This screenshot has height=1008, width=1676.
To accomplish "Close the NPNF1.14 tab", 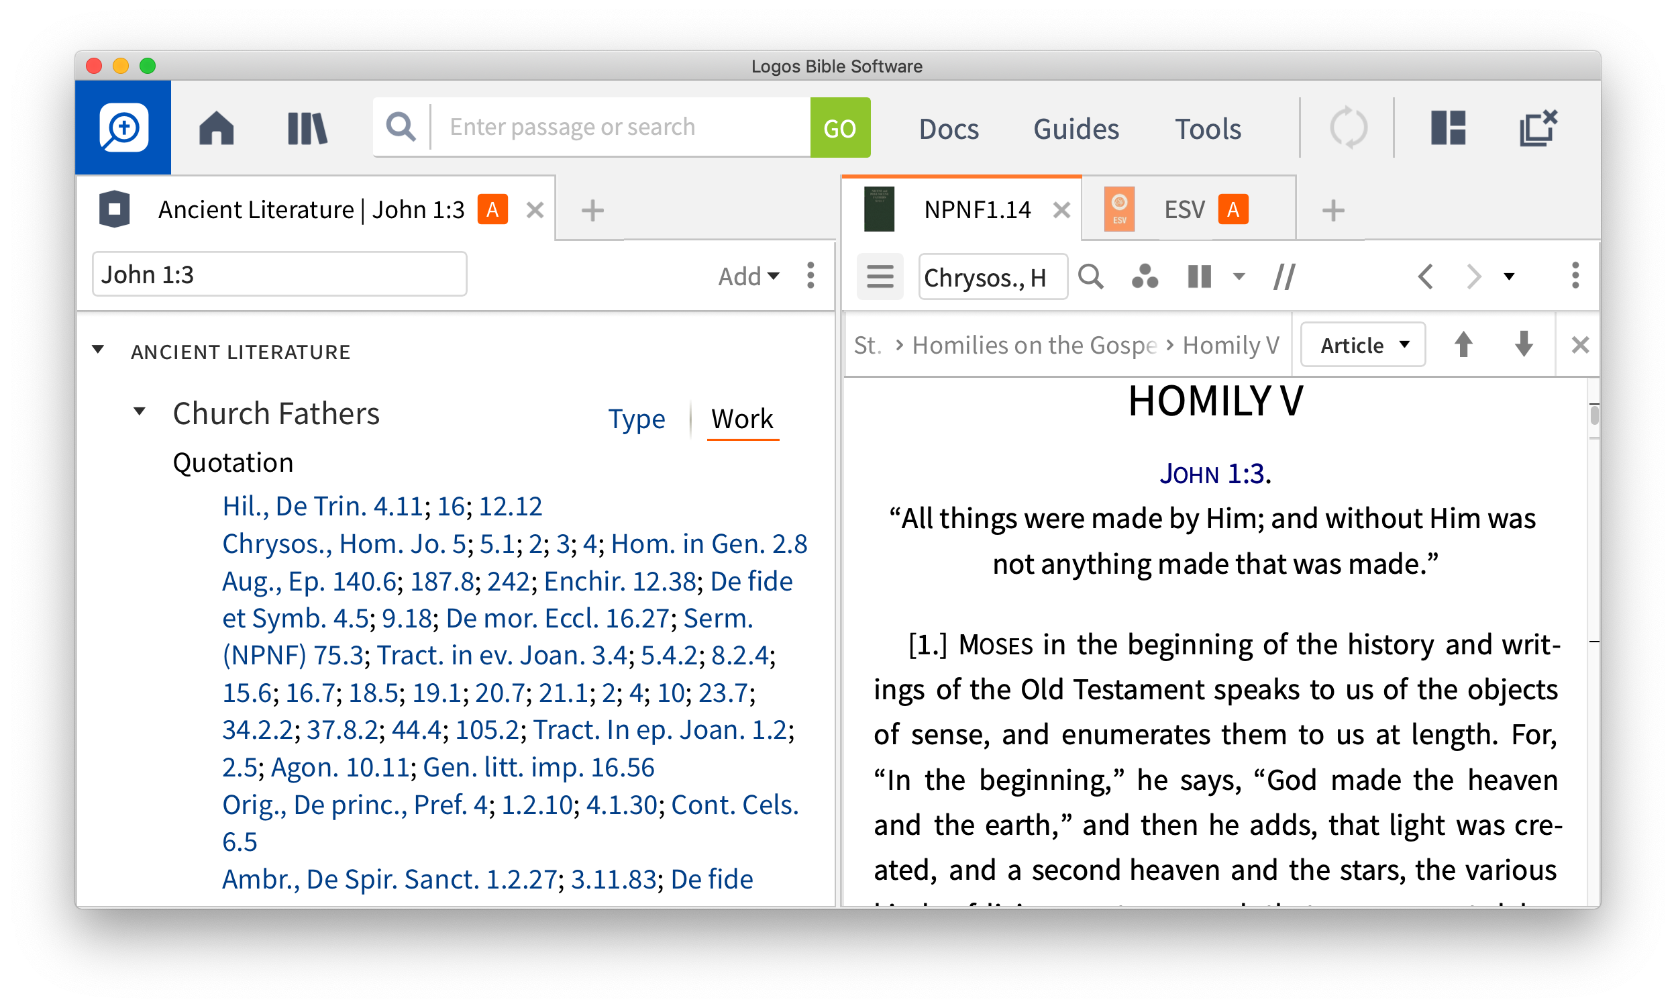I will pyautogui.click(x=1061, y=210).
